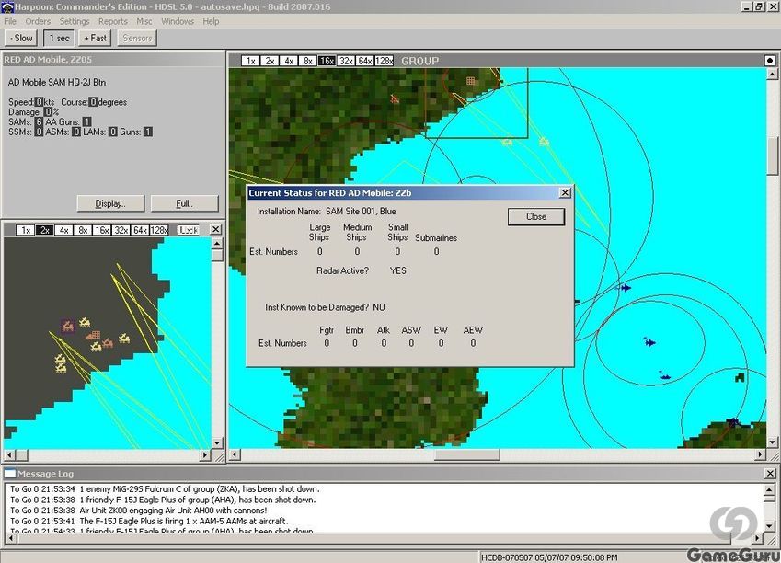
Task: Close the Message Log panel
Action: click(x=770, y=474)
